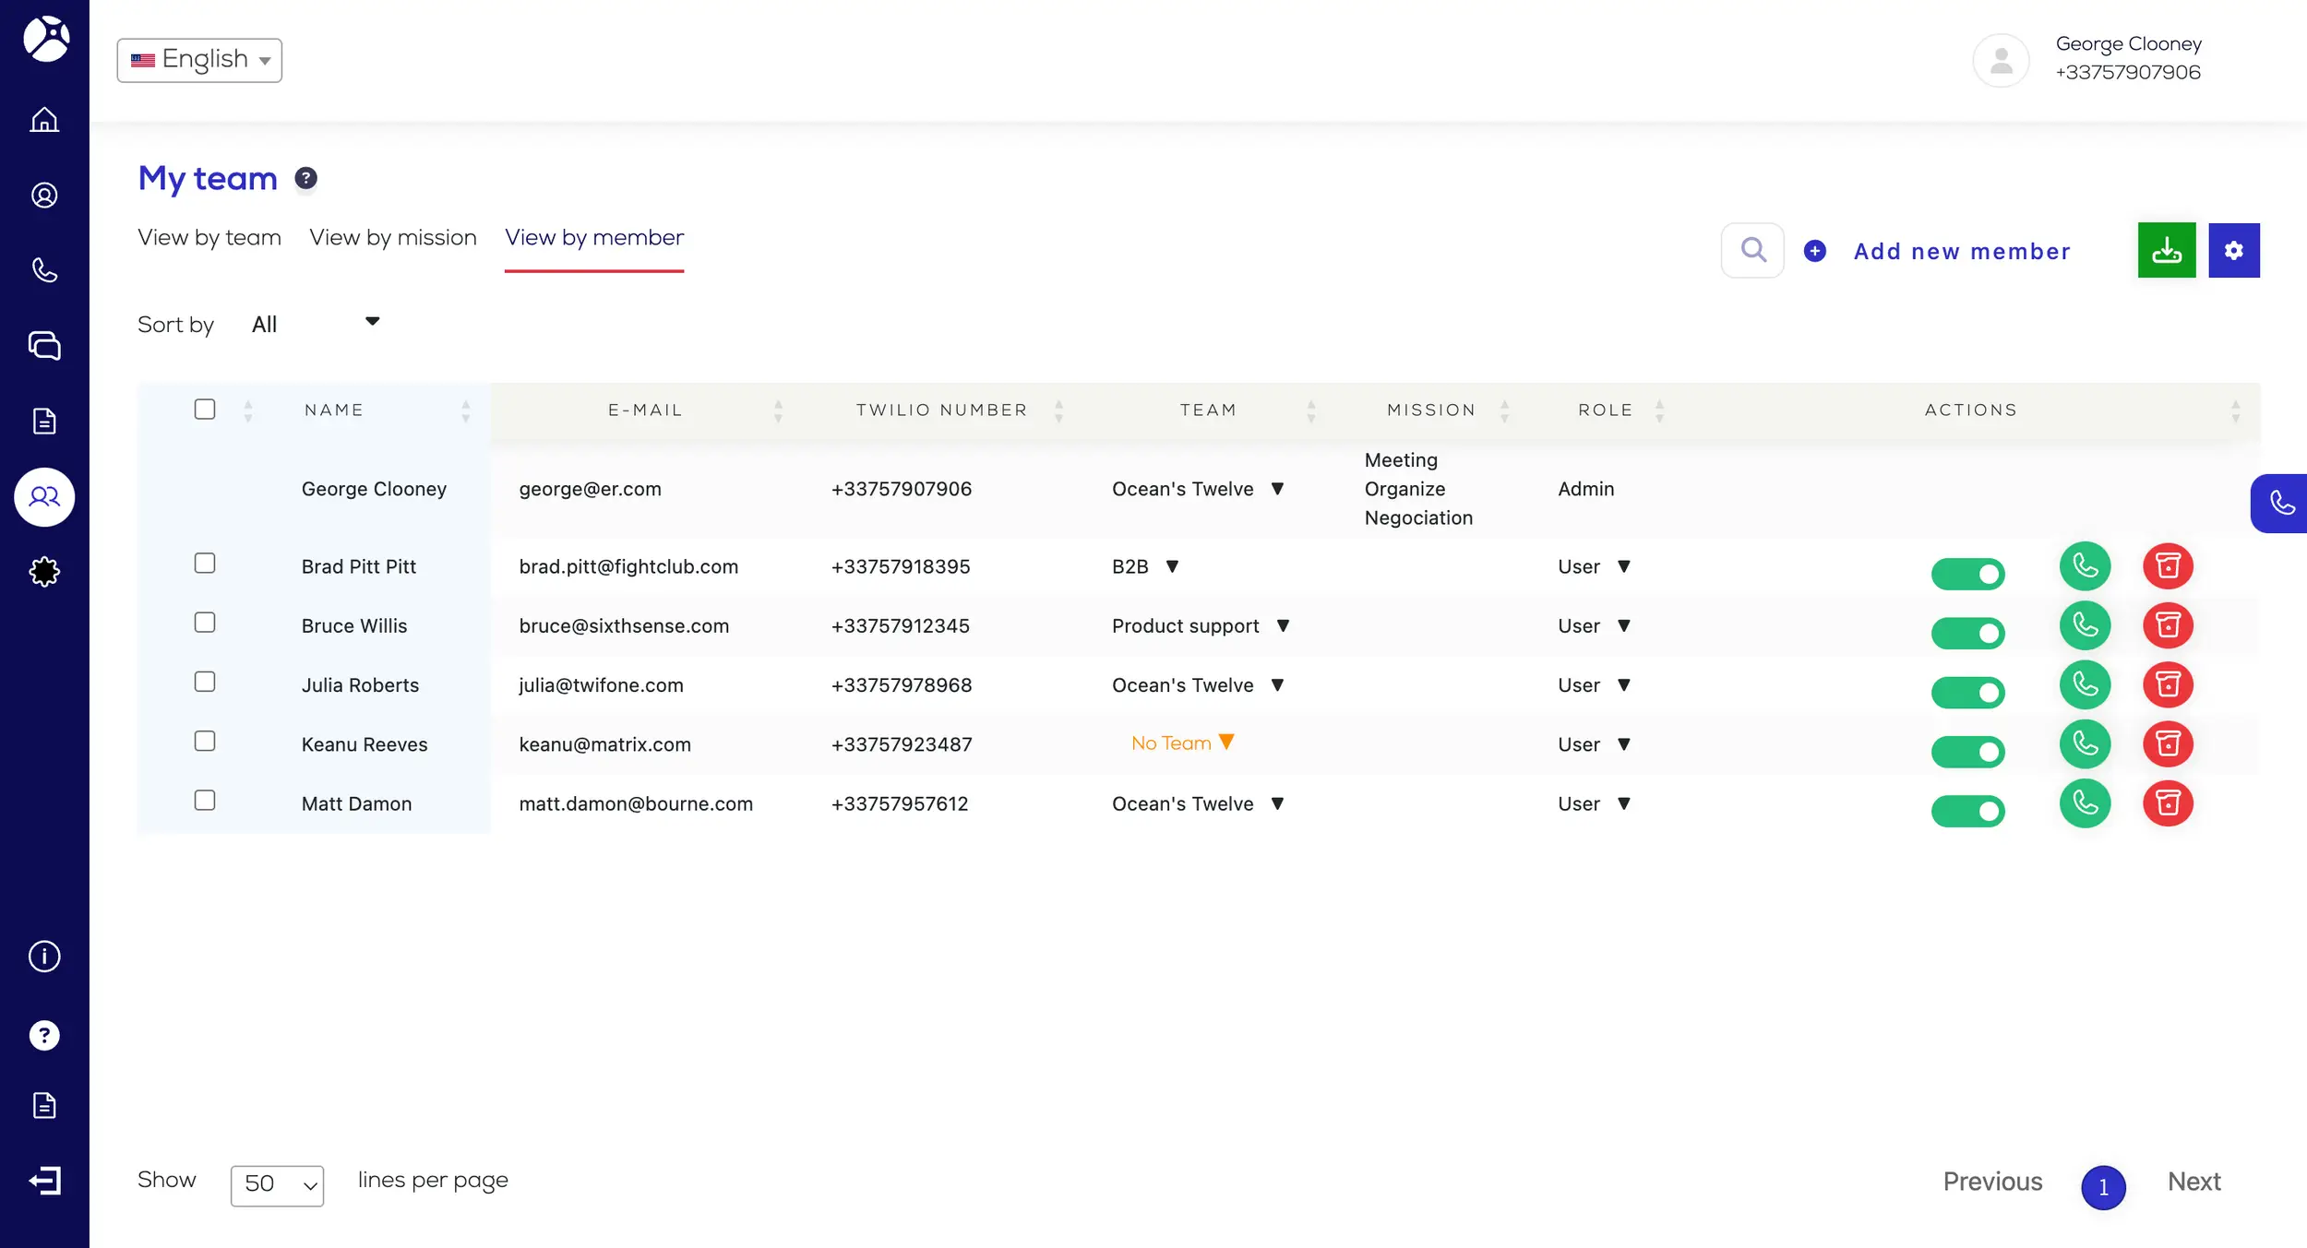This screenshot has width=2307, height=1248.
Task: Sort table by Name column header
Action: coord(334,410)
